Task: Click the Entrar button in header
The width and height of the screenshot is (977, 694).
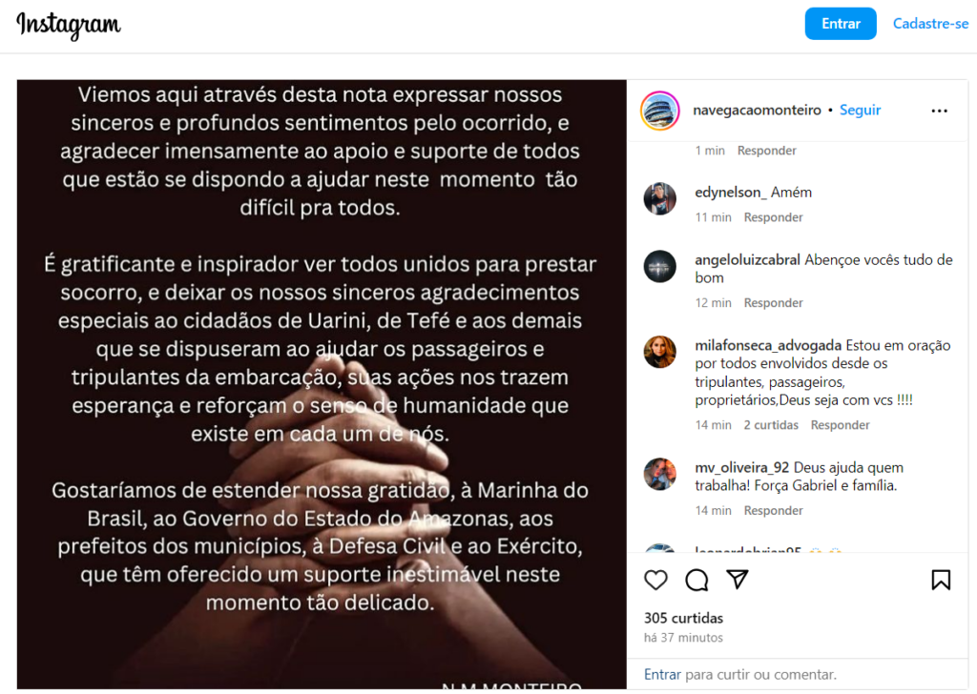Action: point(841,24)
